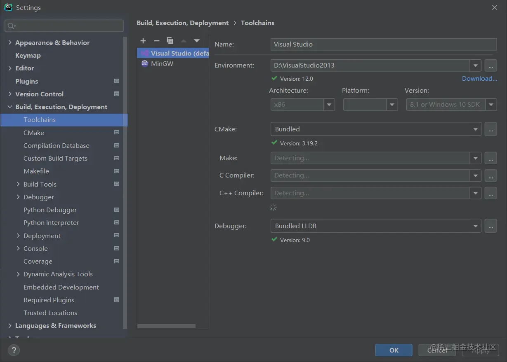The height and width of the screenshot is (362, 507).
Task: Click the CMake project-settings icon
Action: 116,133
